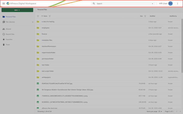Click '3 days ago' in e-docs row
Screen dimensions: 183x114
[152, 22]
